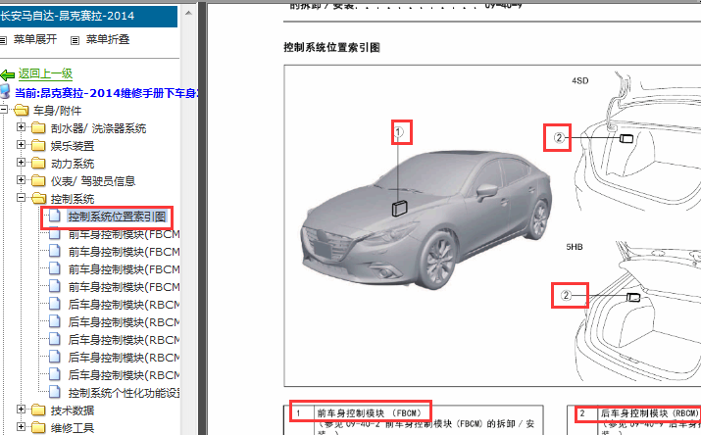Click the 仪表/驾驶员信息 folder icon
This screenshot has width=701, height=435.
point(38,181)
